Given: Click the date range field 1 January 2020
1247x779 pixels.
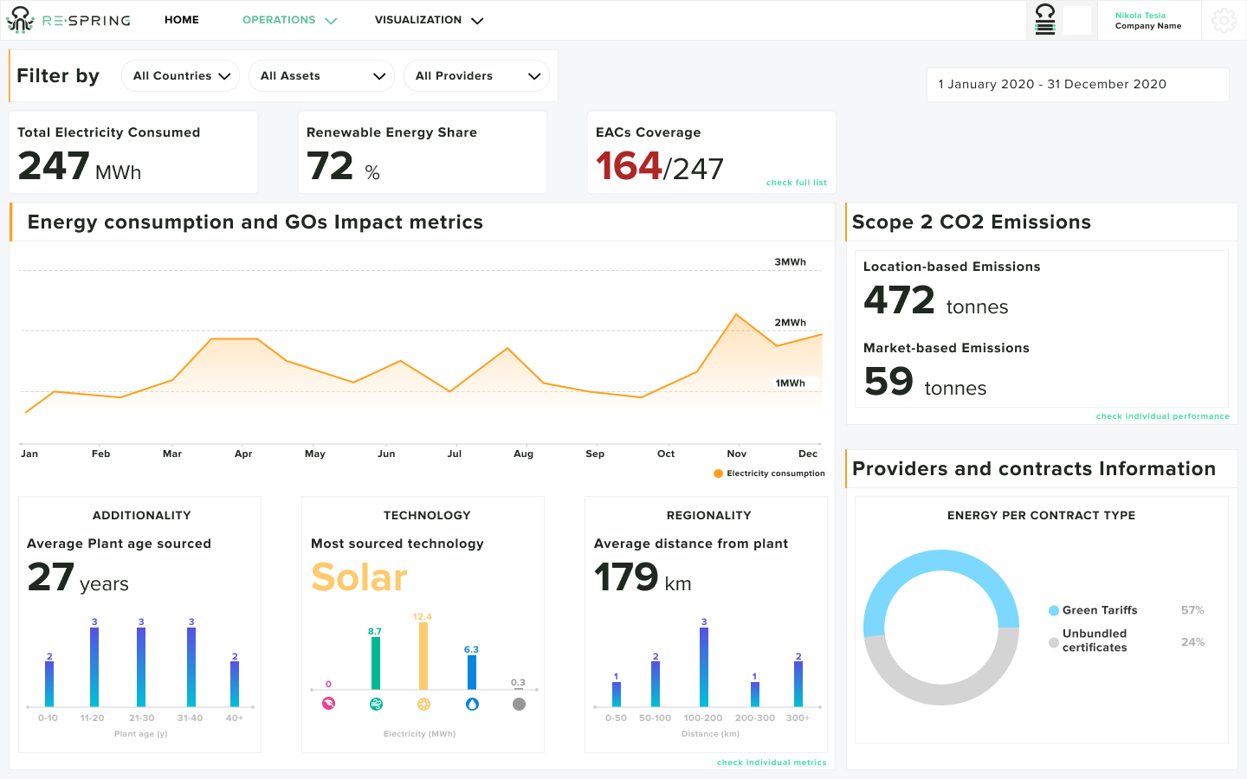Looking at the screenshot, I should click(x=1077, y=85).
